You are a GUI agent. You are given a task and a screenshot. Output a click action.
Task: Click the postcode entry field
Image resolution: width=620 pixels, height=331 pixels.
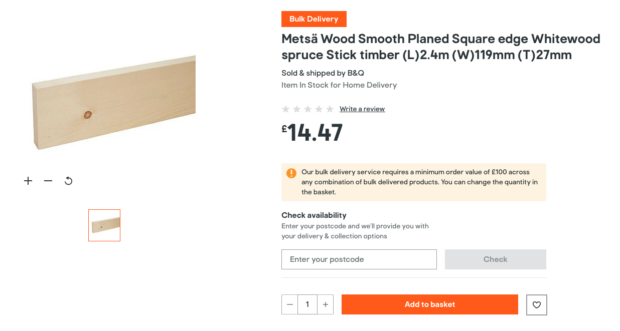(359, 259)
